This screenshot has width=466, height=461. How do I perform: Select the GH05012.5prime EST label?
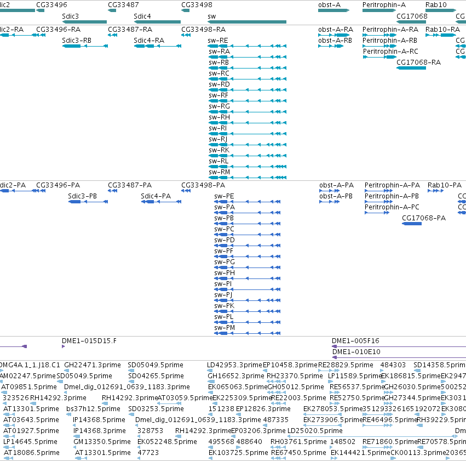click(x=296, y=387)
